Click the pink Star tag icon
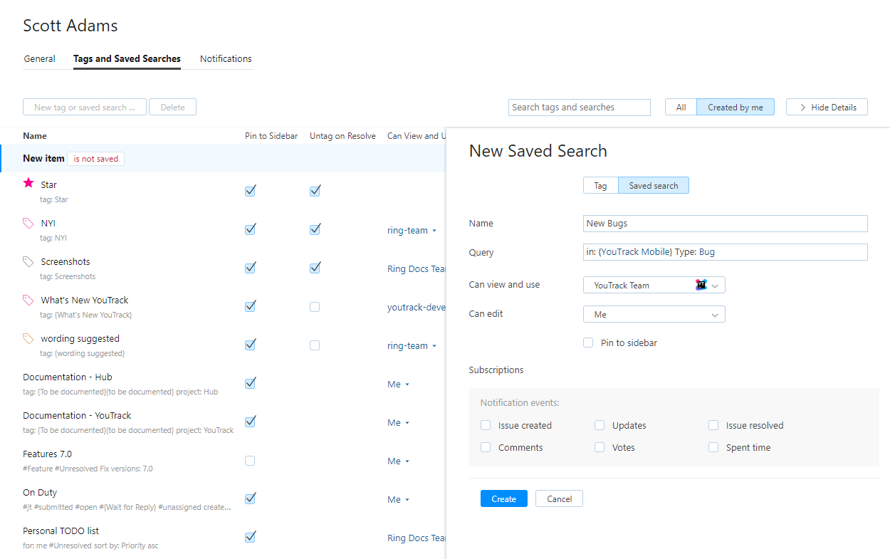This screenshot has height=559, width=890. 28,183
